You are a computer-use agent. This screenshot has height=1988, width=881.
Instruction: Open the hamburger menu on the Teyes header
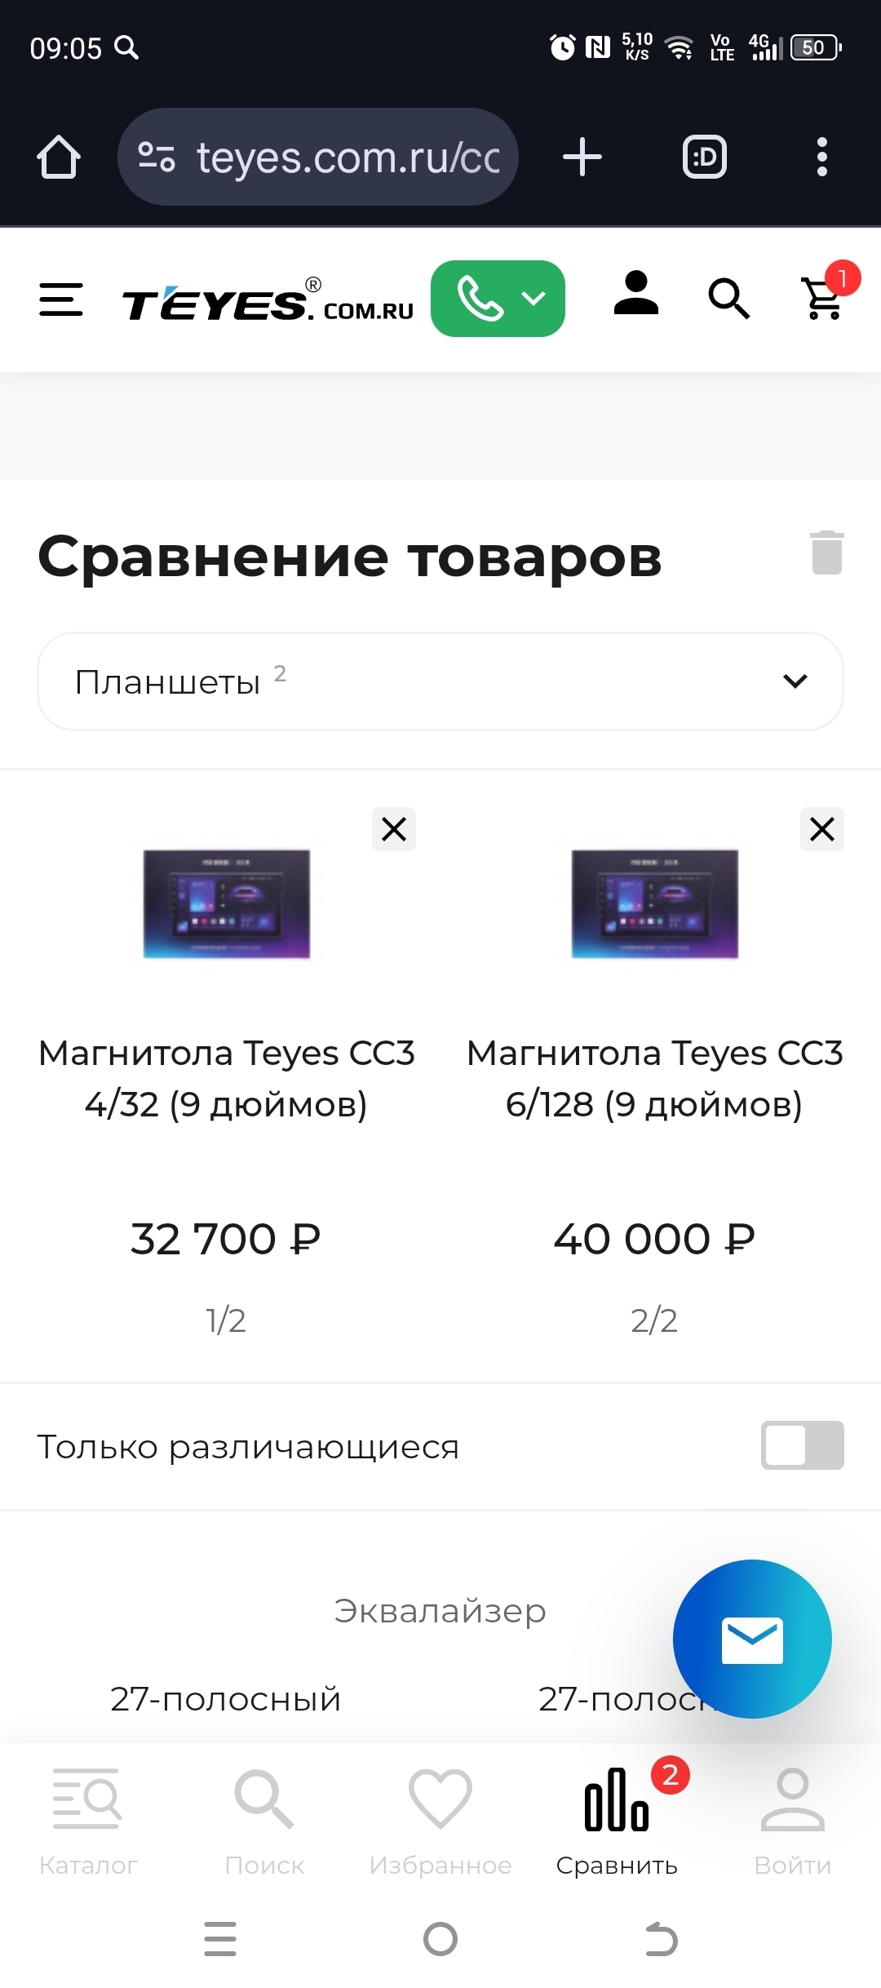[x=61, y=300]
